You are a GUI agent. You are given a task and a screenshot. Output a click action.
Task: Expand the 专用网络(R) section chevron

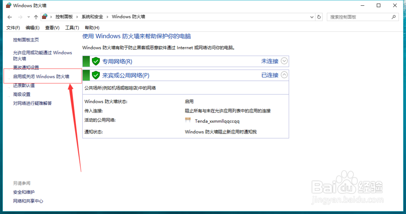click(x=284, y=61)
